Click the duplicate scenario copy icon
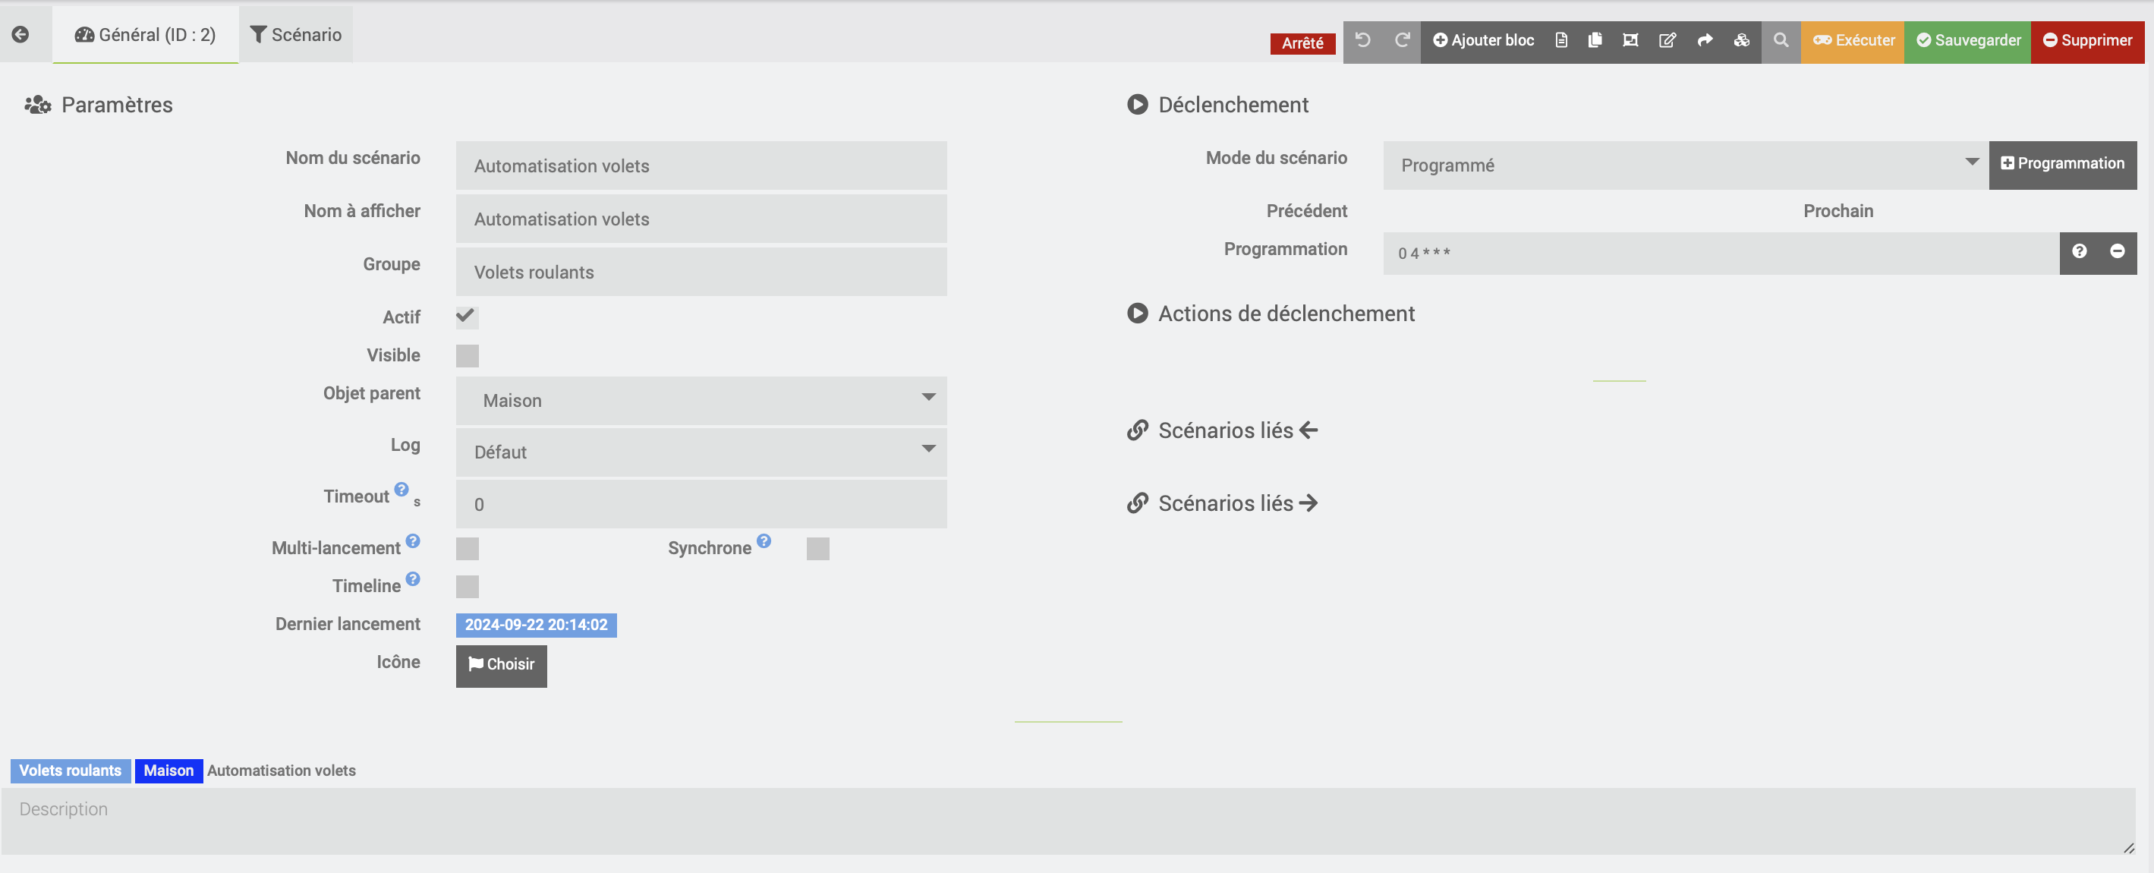 pyautogui.click(x=1595, y=40)
